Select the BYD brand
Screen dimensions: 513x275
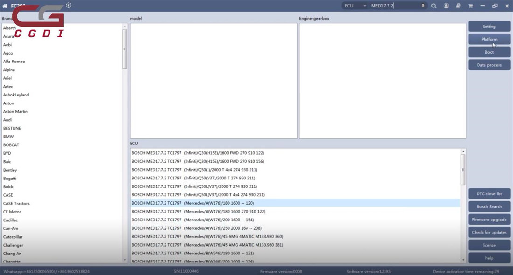coord(62,153)
